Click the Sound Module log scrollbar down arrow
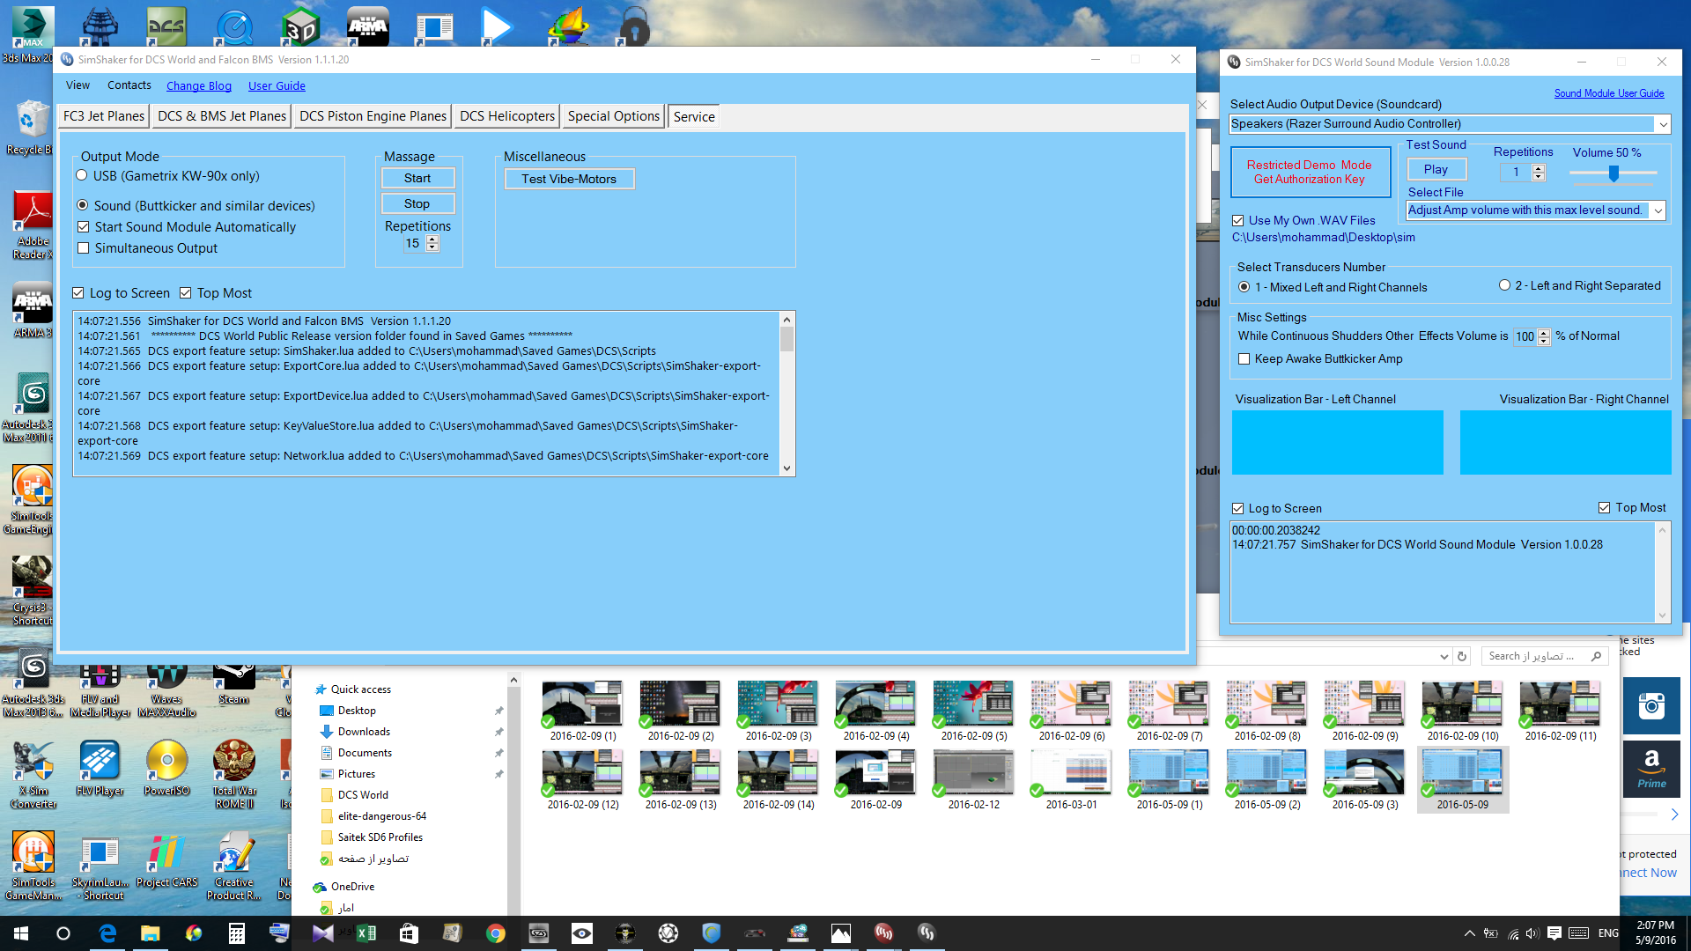 point(1662,616)
